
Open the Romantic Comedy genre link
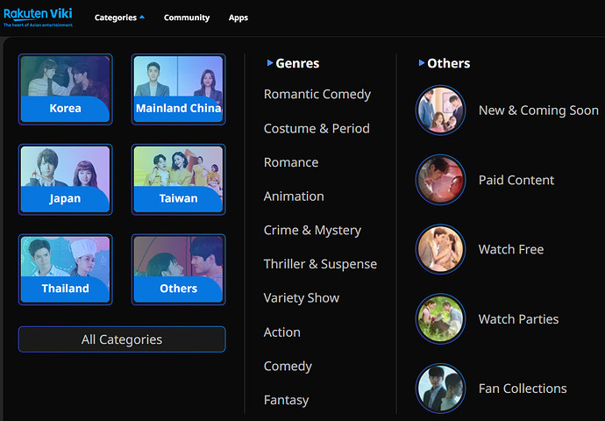click(317, 94)
